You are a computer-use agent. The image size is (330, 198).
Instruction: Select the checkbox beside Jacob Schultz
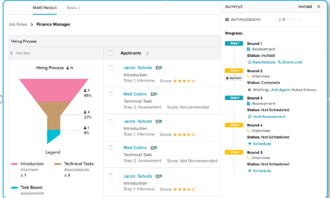pos(111,67)
